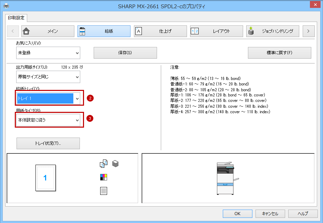Click 標準に戻す(F) to restore defaults

tap(280, 53)
